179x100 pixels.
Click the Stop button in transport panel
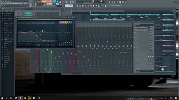click(x=41, y=4)
